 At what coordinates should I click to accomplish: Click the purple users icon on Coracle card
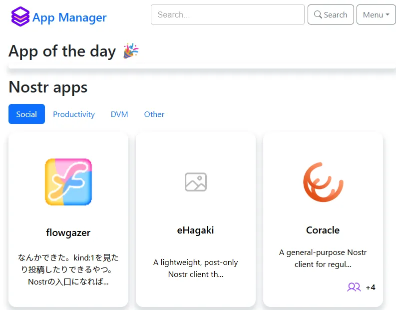pos(354,287)
